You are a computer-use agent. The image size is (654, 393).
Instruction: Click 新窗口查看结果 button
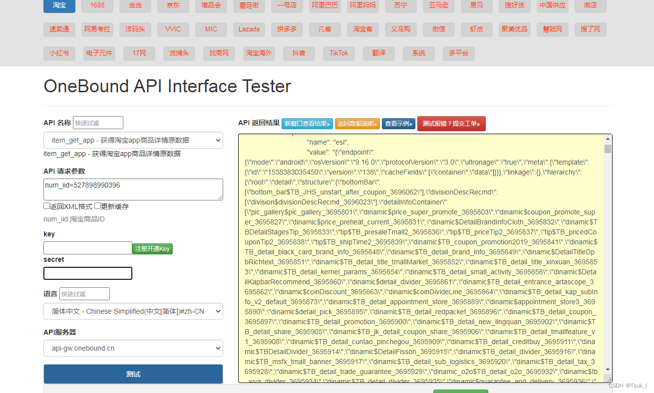pos(307,124)
